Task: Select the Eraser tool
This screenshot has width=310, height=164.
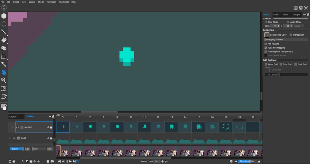Action: 4,48
